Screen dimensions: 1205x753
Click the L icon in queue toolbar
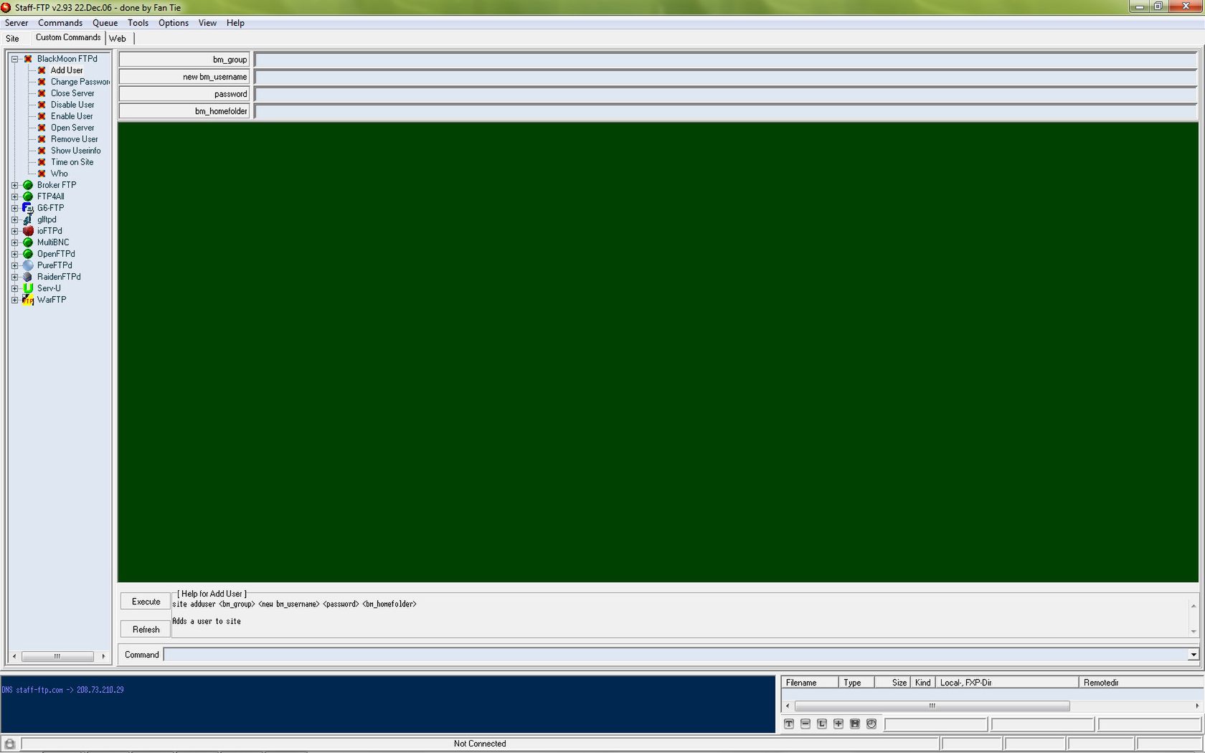(822, 724)
